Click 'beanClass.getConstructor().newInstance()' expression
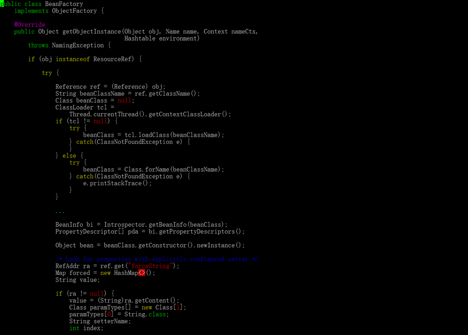Image resolution: width=468 pixels, height=335 pixels. (x=172, y=245)
